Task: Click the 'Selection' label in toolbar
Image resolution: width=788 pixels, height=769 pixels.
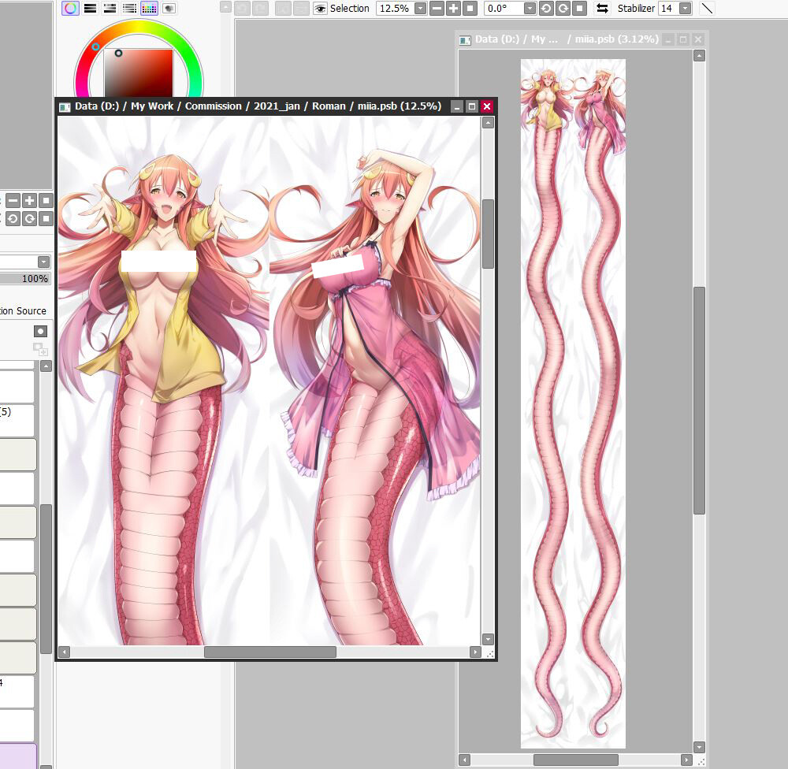Action: click(350, 9)
